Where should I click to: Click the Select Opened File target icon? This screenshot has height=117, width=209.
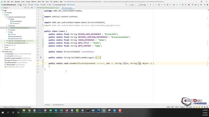click(x=25, y=8)
